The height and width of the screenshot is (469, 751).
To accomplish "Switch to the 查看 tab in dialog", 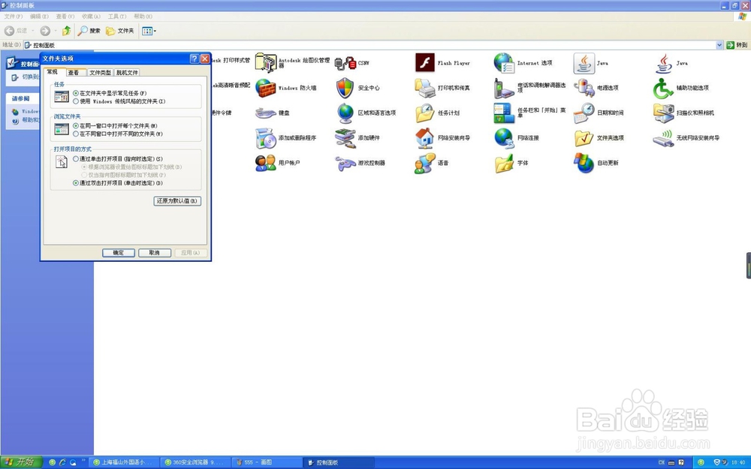I will (x=76, y=73).
